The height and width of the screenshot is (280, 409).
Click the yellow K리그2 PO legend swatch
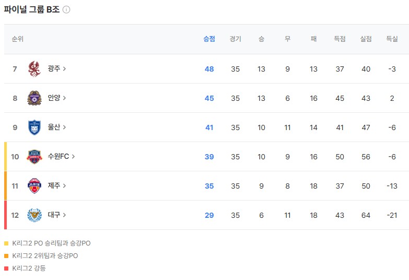[6, 243]
